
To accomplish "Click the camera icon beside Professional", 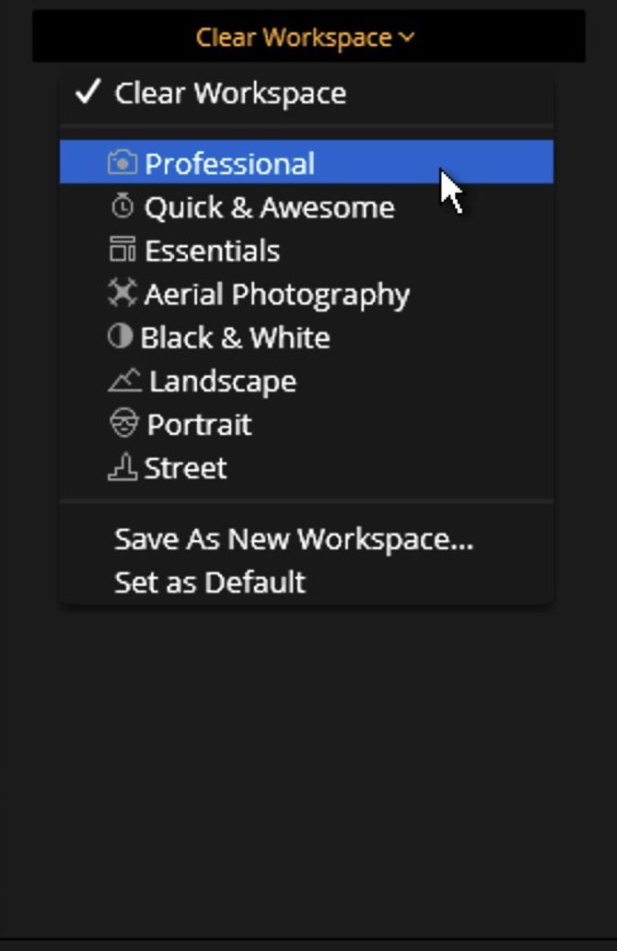I will (x=122, y=162).
